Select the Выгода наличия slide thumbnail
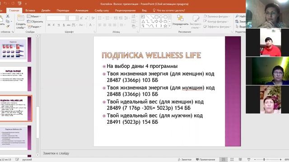 tap(16, 79)
